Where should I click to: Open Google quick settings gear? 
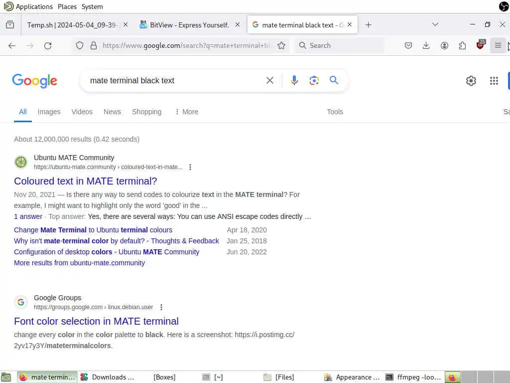(471, 81)
